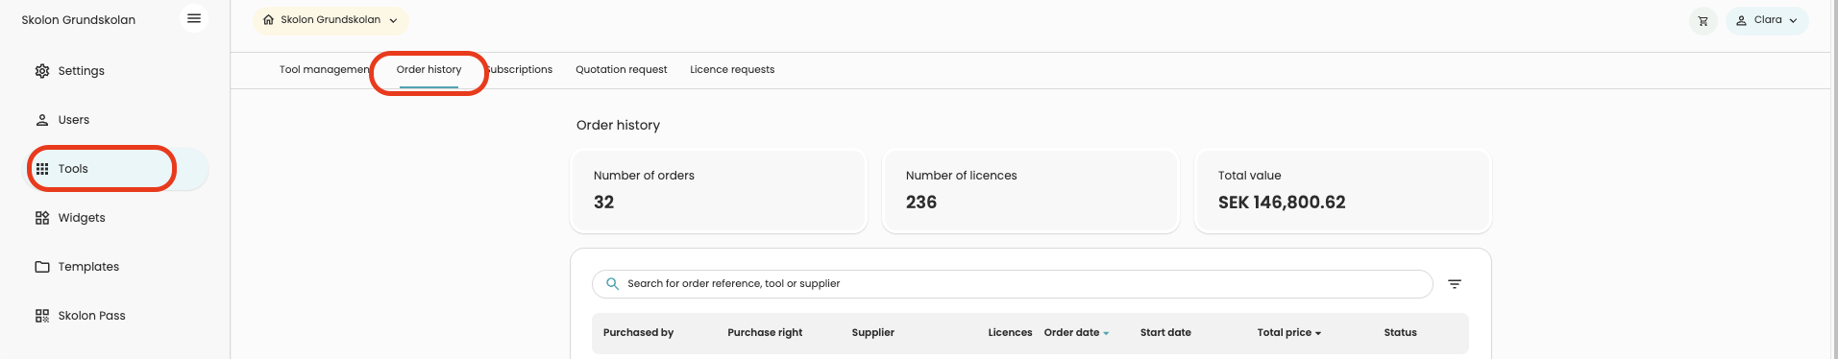Open the hamburger menu in sidebar header
The height and width of the screenshot is (359, 1838).
pyautogui.click(x=193, y=19)
